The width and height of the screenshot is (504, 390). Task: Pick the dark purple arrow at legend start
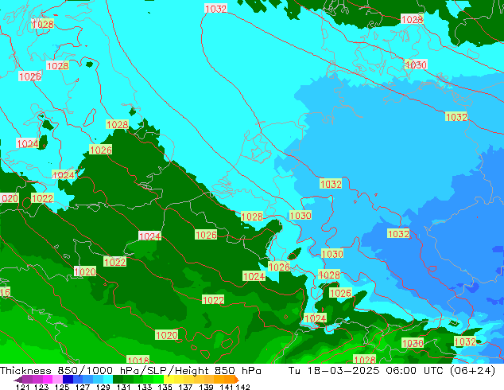tap(18, 380)
